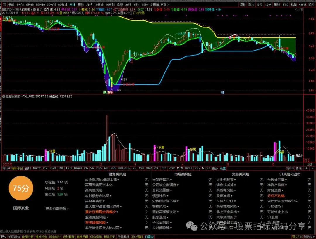
Task: Open the 资金统计 bottom tab
Action: pos(55,237)
